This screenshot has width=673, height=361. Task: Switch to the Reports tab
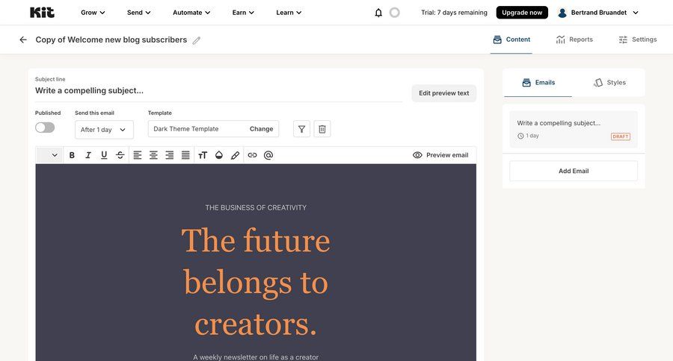[574, 40]
